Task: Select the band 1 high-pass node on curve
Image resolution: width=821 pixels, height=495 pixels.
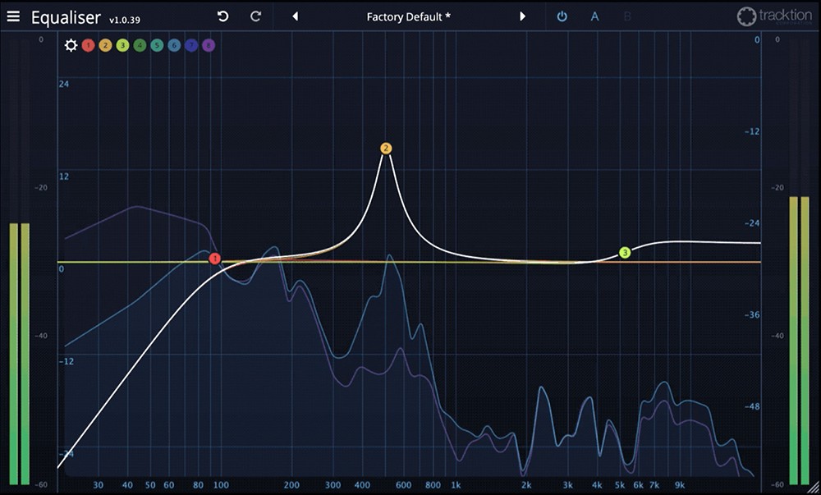Action: 215,259
